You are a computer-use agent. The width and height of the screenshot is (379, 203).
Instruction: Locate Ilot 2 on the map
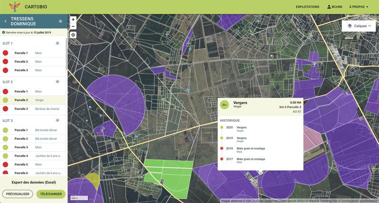(57, 82)
